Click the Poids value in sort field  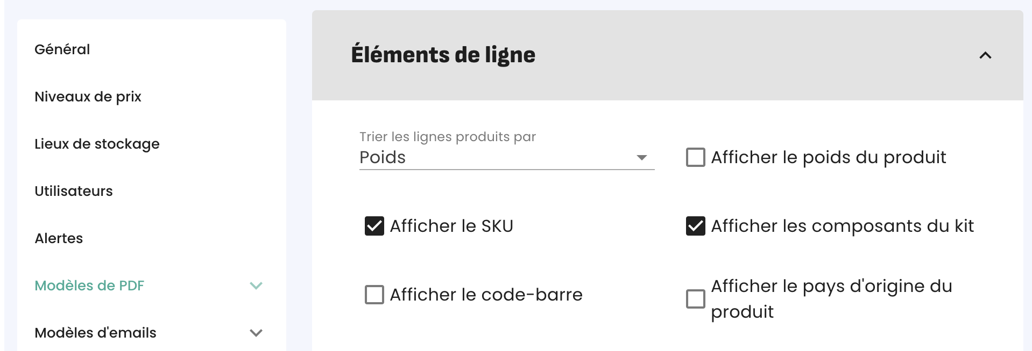[383, 157]
